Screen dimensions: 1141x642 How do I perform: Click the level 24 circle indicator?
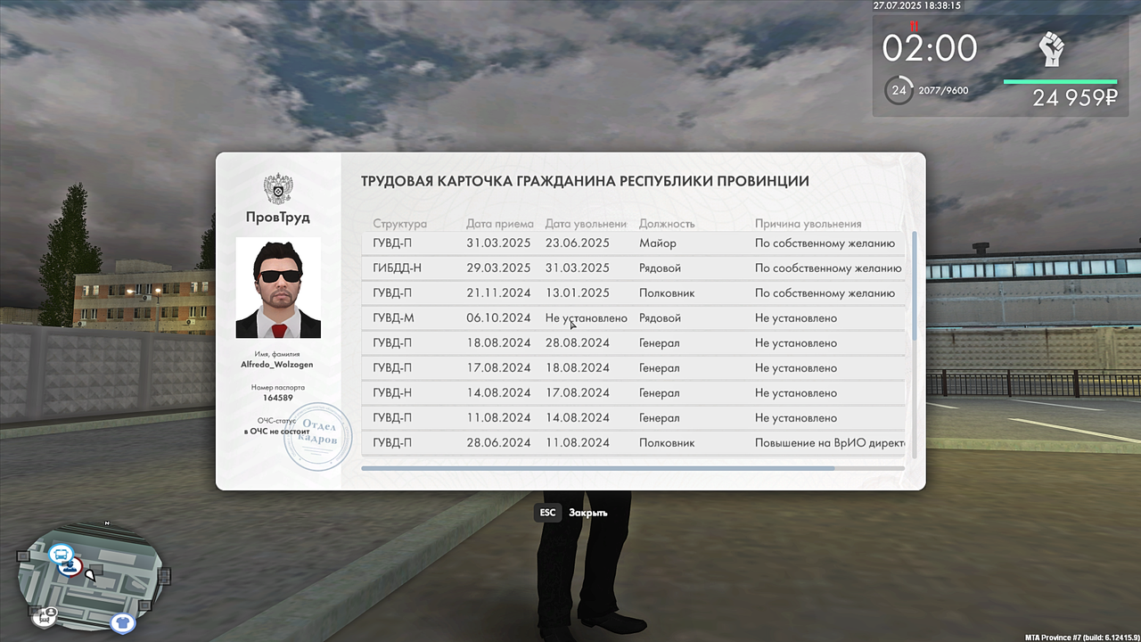click(899, 90)
